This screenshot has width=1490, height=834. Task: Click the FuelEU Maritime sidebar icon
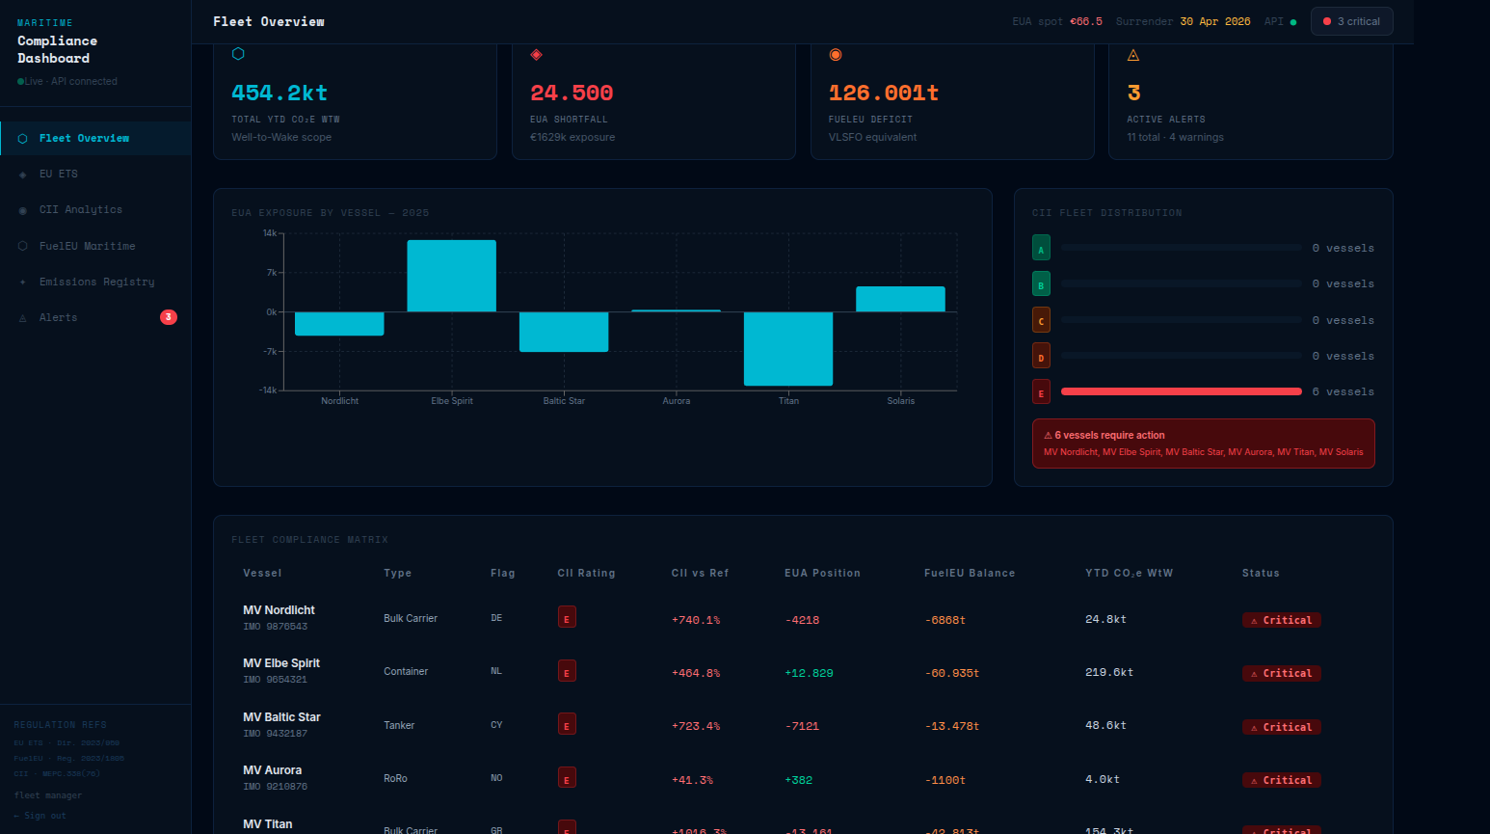22,246
